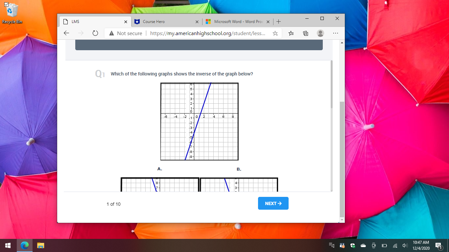This screenshot has height=252, width=449.
Task: Open the OneDrive cloud tray icon
Action: [x=363, y=245]
